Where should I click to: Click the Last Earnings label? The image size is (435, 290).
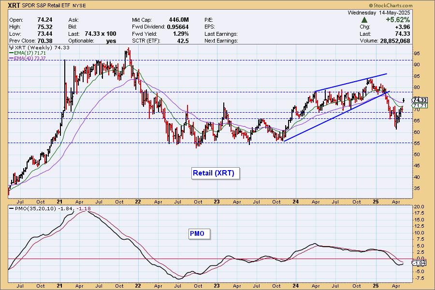(221, 34)
